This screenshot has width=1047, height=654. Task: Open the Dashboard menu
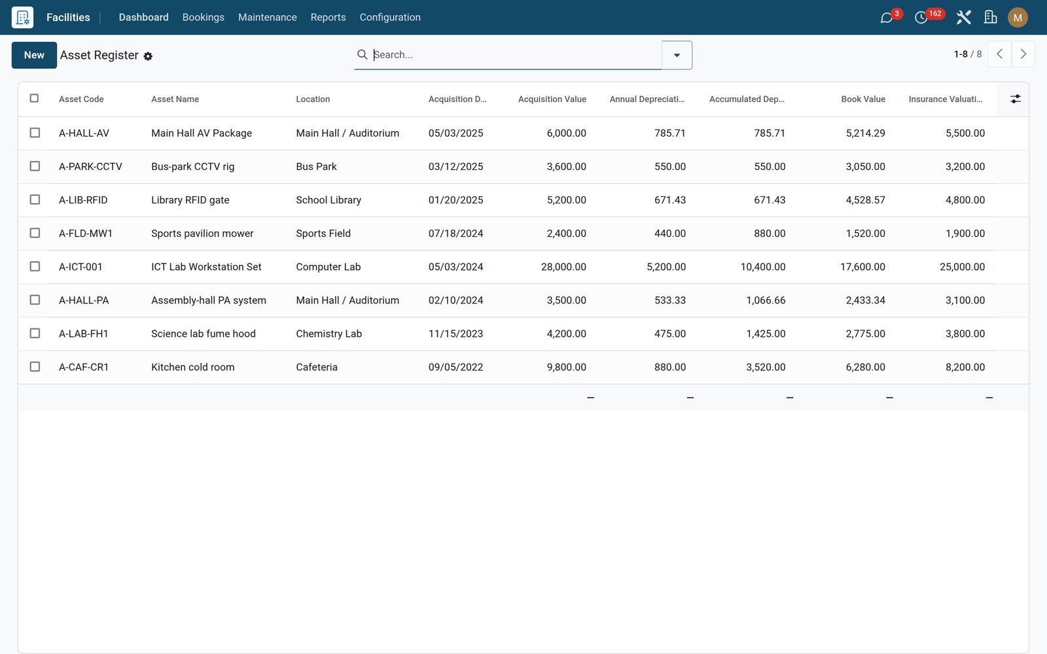coord(143,18)
